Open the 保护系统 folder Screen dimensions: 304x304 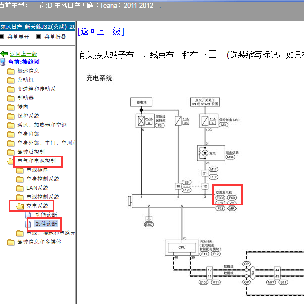(28, 116)
